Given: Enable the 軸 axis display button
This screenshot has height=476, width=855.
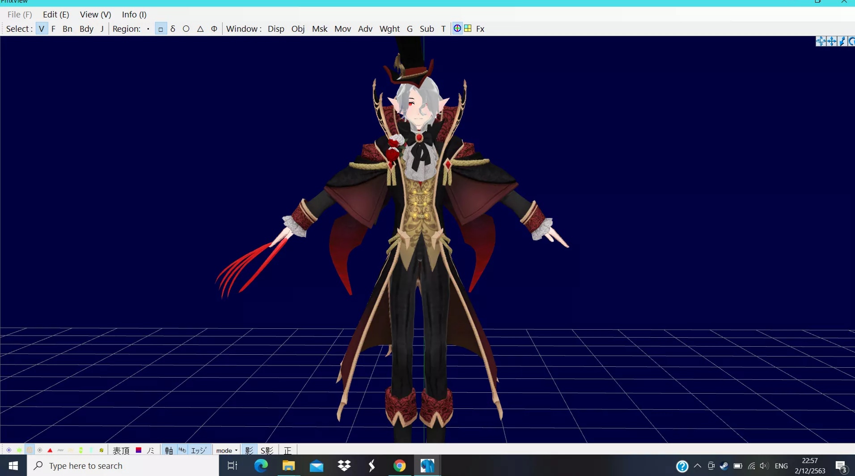Looking at the screenshot, I should [x=169, y=450].
